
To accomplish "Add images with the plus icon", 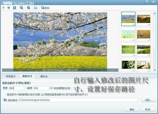I will click(15, 8).
